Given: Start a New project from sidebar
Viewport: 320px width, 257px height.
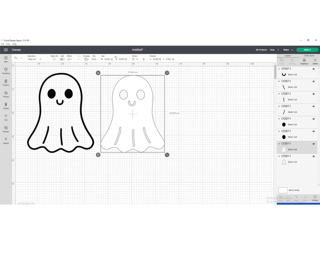Looking at the screenshot, I should pos(6,59).
